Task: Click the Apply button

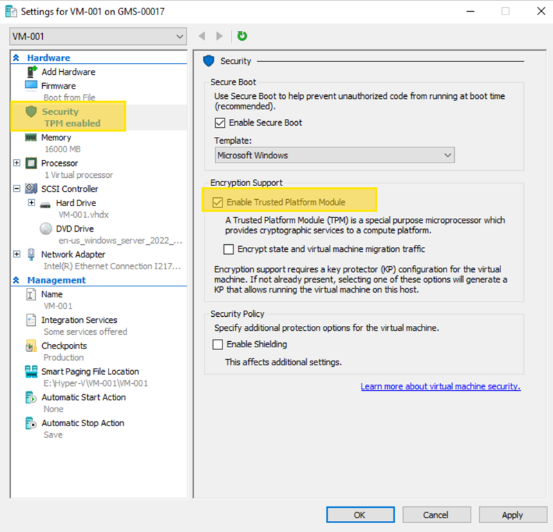Action: click(x=512, y=515)
